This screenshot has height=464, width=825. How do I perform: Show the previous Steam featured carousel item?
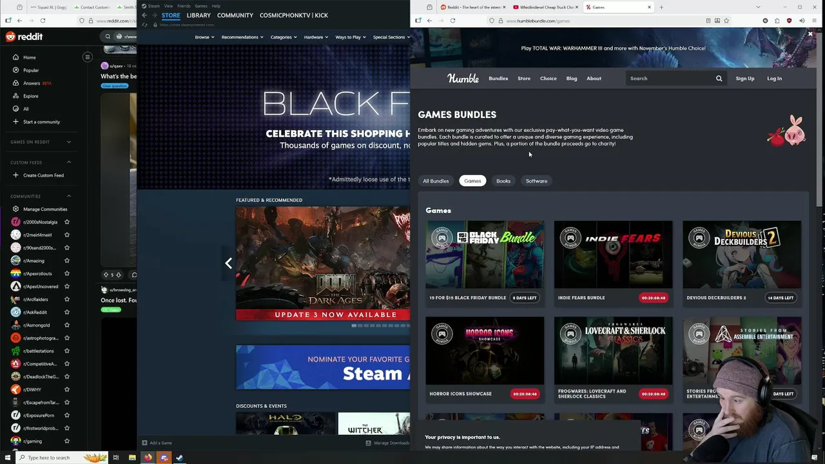coord(228,263)
